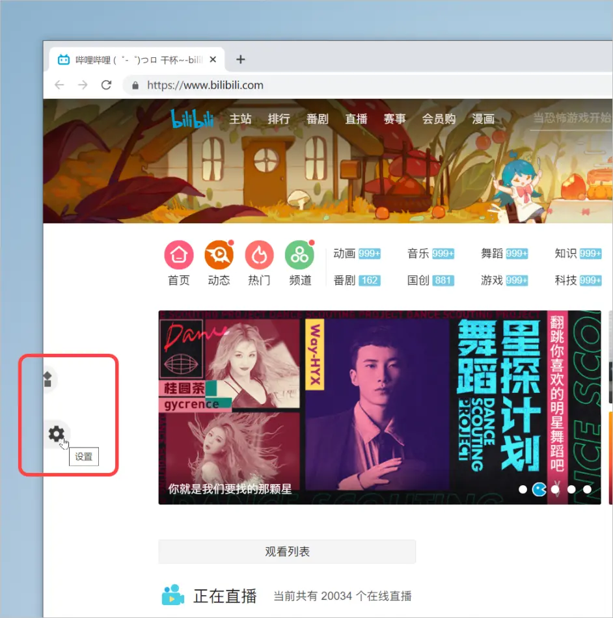Select the third carousel dot
The height and width of the screenshot is (618, 613).
(555, 489)
